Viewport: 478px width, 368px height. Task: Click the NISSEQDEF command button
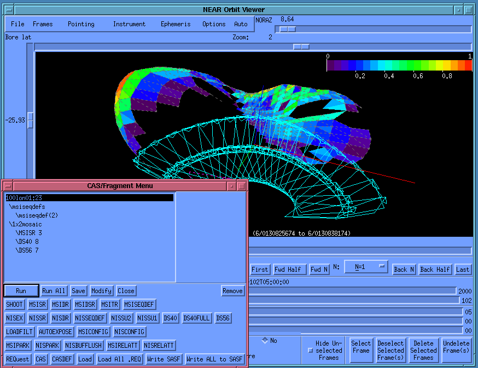tap(90, 318)
